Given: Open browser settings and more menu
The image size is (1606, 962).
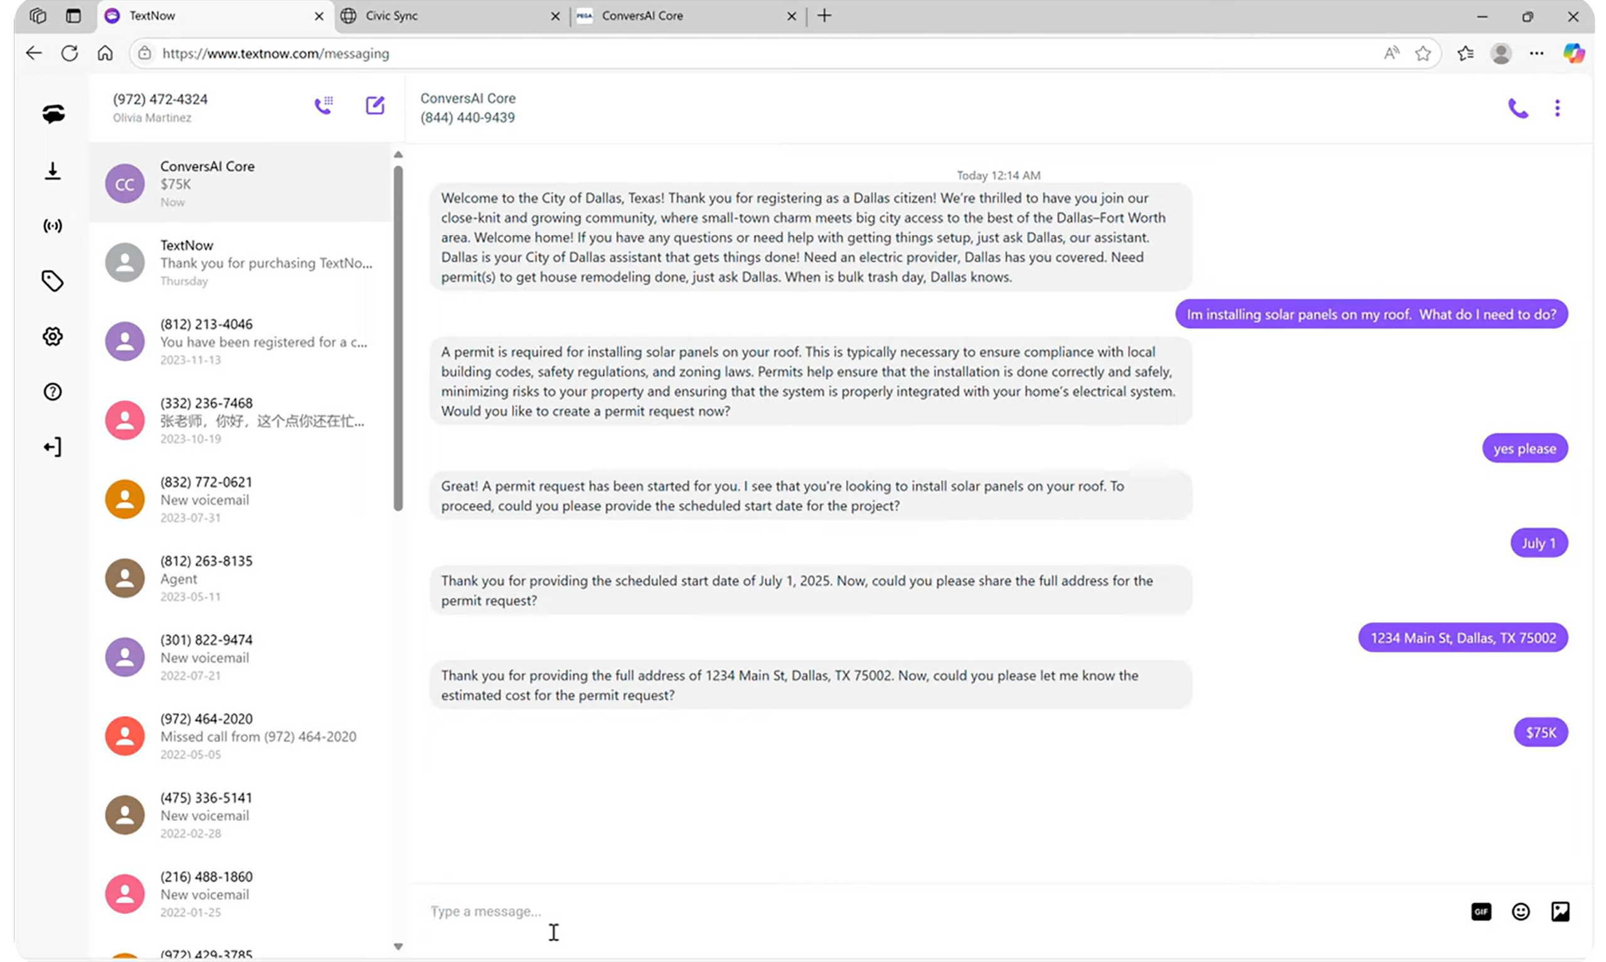Looking at the screenshot, I should pyautogui.click(x=1536, y=53).
